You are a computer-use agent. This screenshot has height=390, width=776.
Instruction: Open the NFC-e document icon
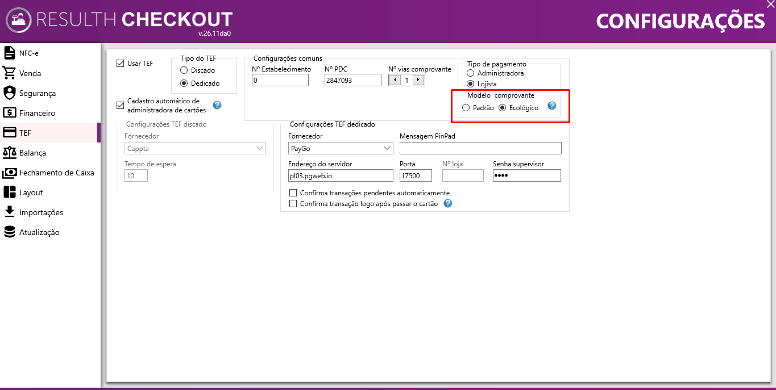[9, 53]
